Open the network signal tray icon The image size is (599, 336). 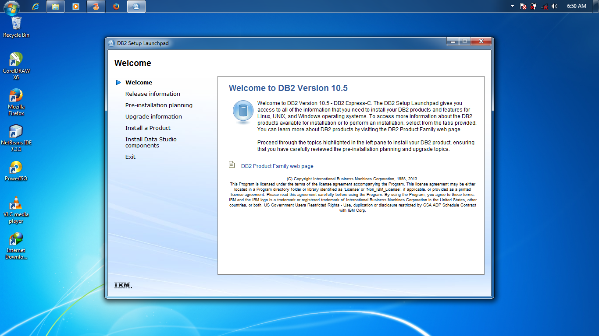544,6
